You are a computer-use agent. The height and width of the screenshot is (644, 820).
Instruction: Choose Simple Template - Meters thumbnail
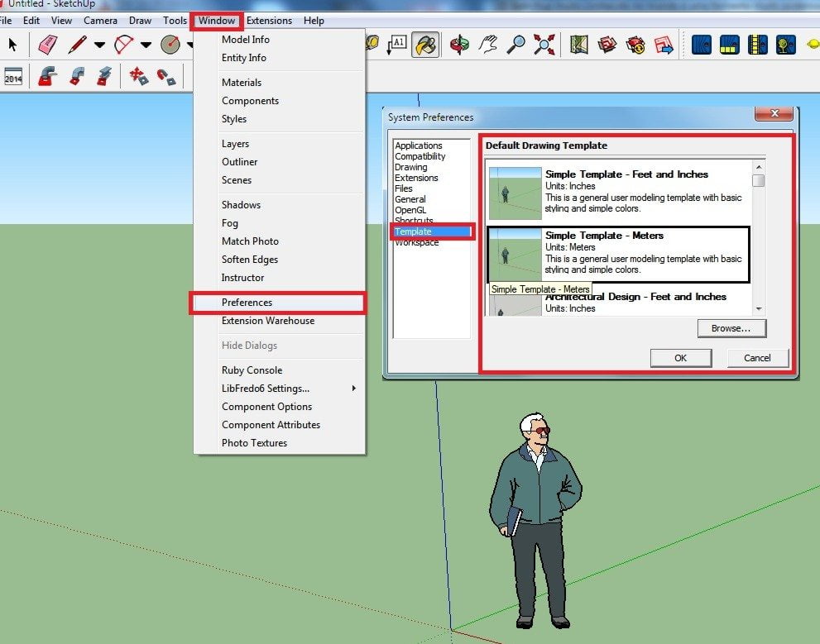(x=515, y=255)
